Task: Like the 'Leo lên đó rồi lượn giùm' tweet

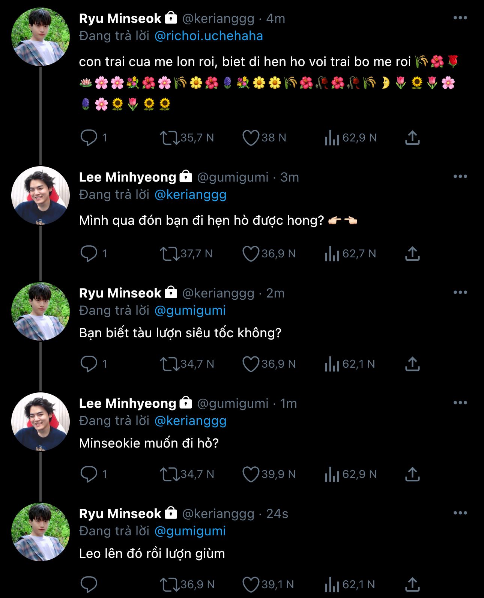Action: [x=251, y=584]
